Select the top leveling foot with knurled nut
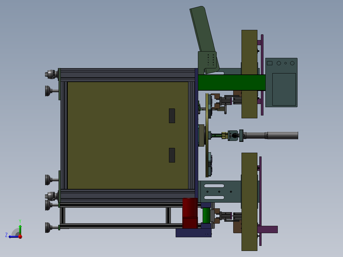This screenshot has width=343, height=257. click(52, 74)
